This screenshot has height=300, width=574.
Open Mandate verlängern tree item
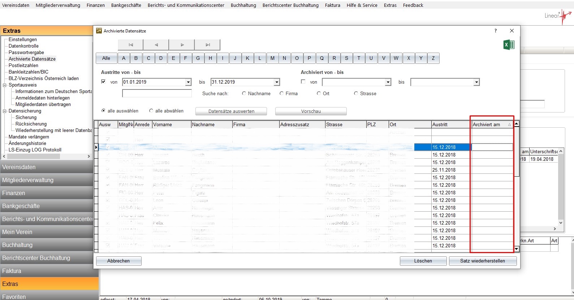tap(29, 137)
